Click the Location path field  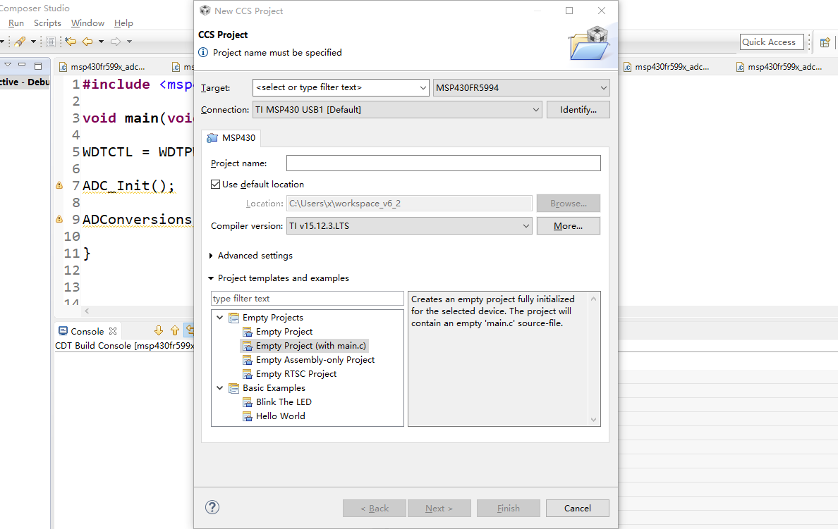[x=409, y=204]
